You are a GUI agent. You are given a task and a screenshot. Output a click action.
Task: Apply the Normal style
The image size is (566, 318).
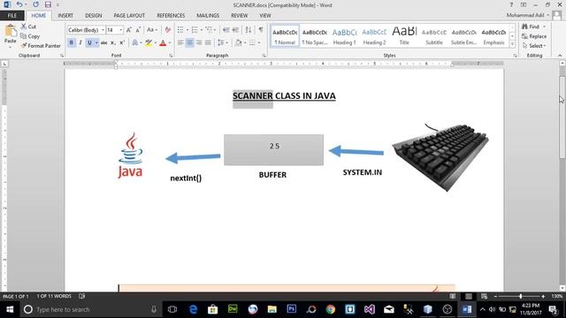(x=285, y=36)
